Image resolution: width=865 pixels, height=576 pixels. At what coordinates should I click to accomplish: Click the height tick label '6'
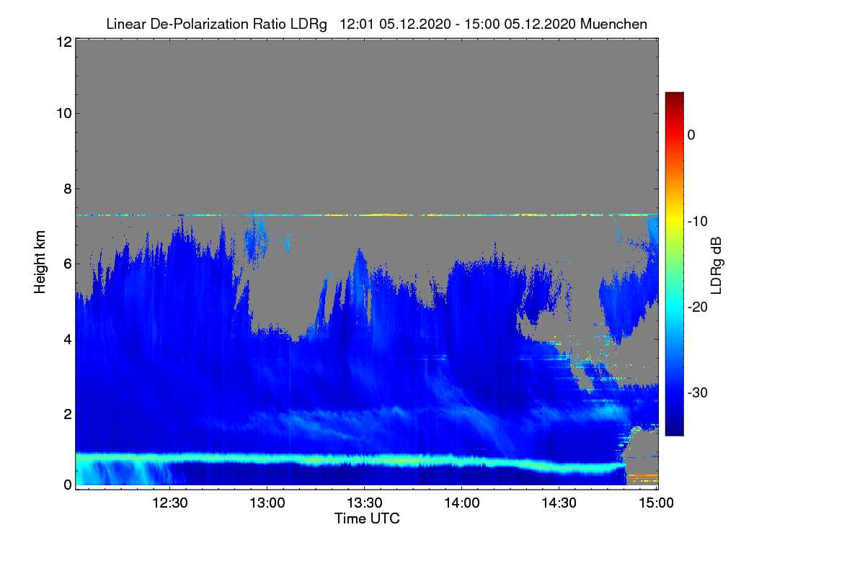(67, 264)
